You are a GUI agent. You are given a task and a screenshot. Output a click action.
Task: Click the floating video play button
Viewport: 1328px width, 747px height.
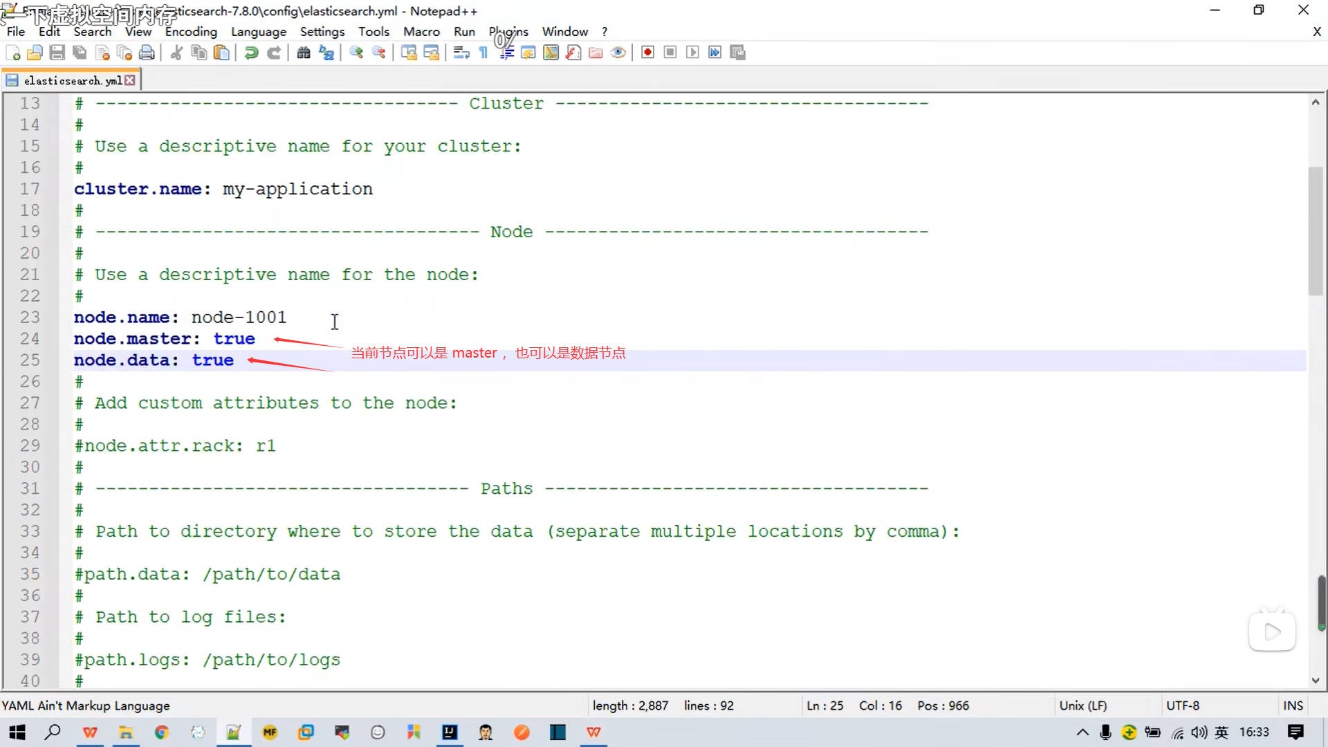(x=1272, y=631)
